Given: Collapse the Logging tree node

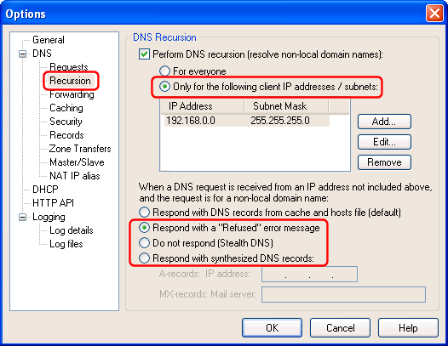Looking at the screenshot, I should [x=22, y=218].
